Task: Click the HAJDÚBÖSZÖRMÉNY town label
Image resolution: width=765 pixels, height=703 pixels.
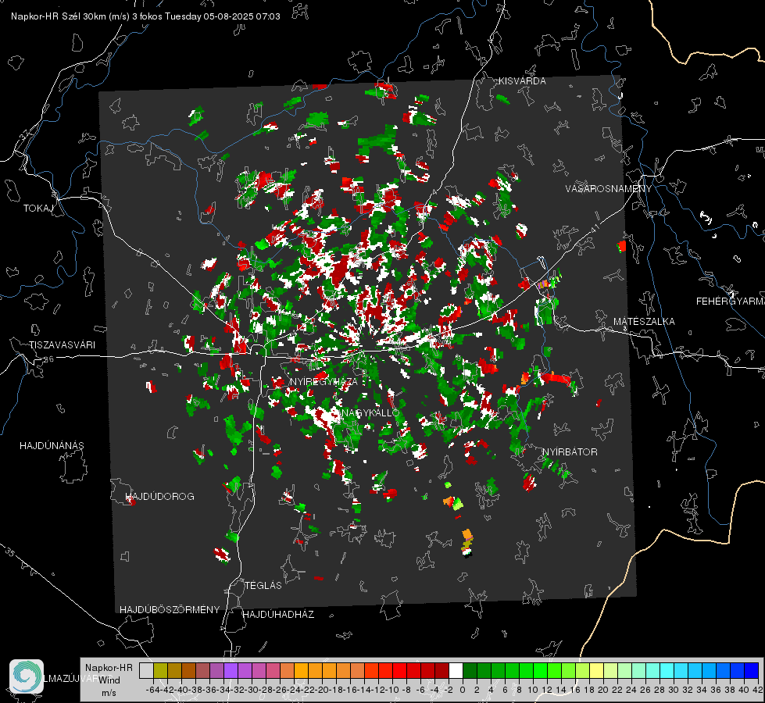Action: 170,609
